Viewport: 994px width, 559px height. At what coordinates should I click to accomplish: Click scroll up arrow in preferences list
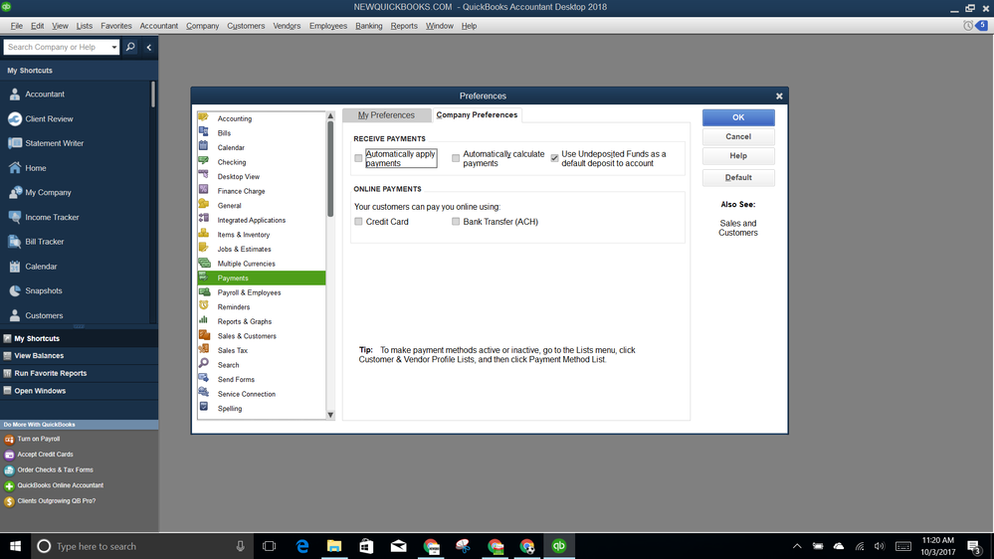point(330,116)
